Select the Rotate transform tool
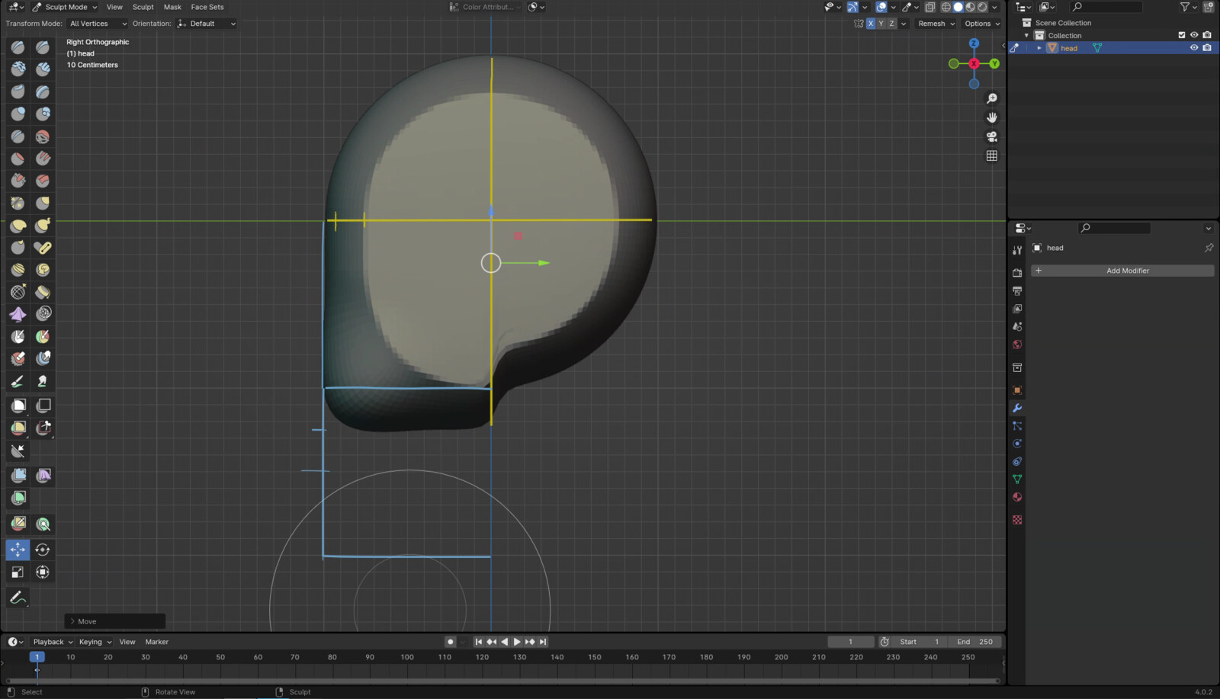This screenshot has width=1220, height=699. [x=43, y=550]
